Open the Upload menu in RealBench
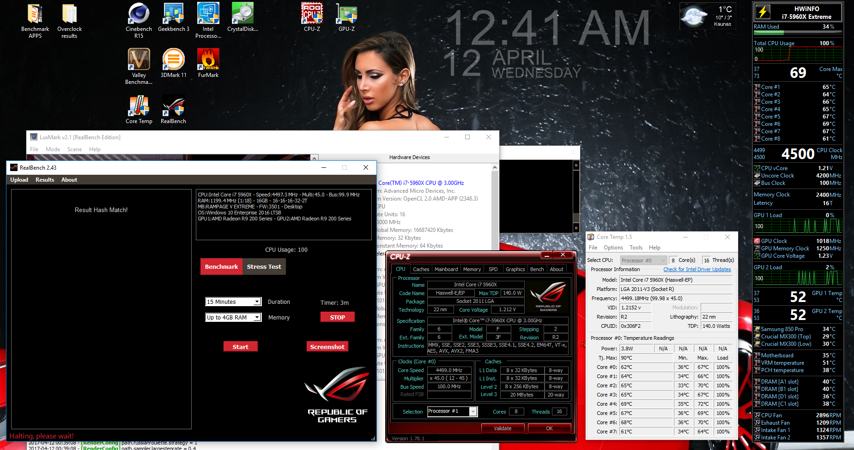Viewport: 854px width, 450px height. (19, 180)
